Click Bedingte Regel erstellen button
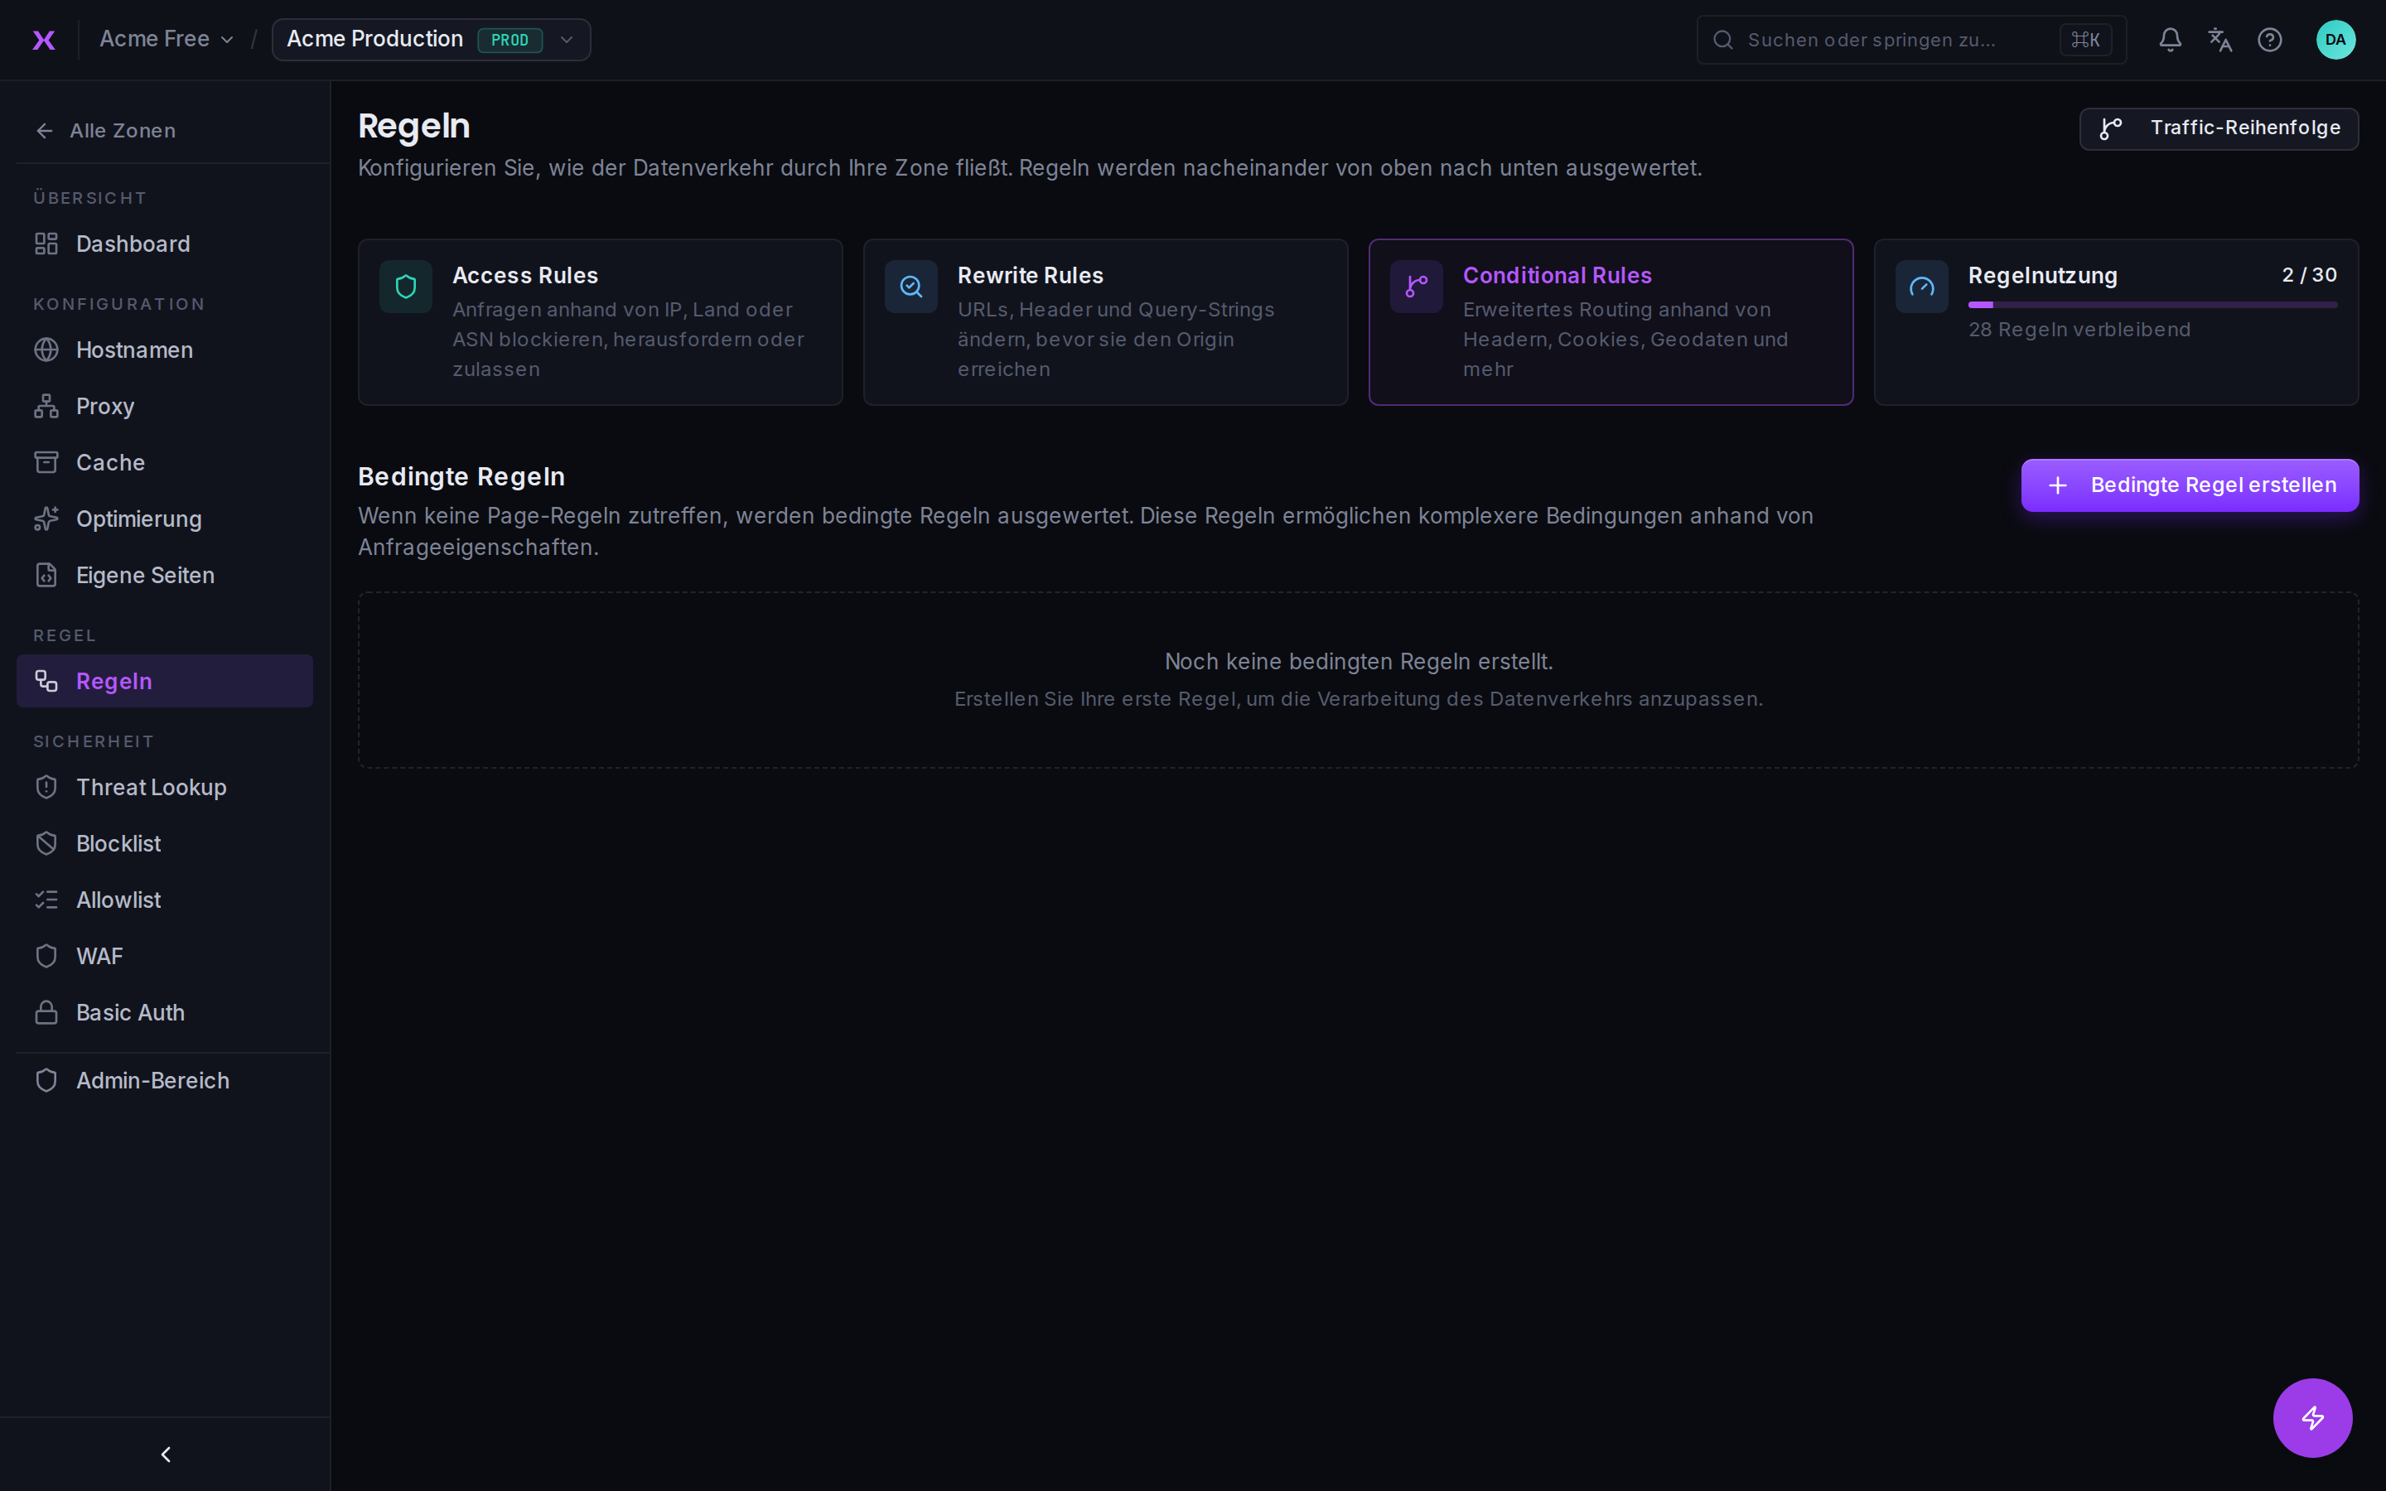The image size is (2386, 1491). point(2189,485)
